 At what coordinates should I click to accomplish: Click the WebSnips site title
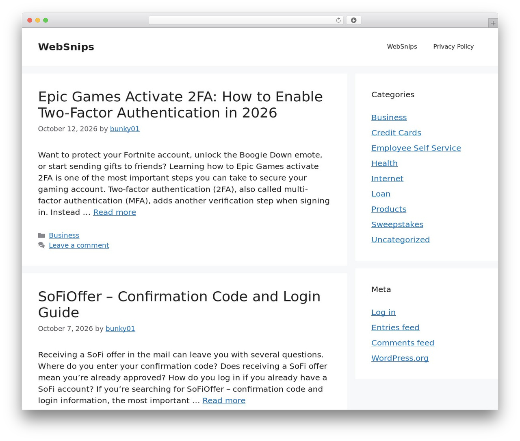pyautogui.click(x=66, y=47)
